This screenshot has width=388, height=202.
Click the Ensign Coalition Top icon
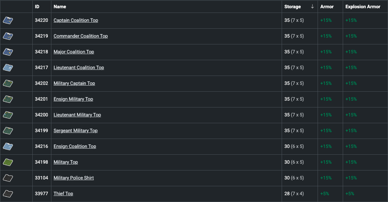[8, 146]
